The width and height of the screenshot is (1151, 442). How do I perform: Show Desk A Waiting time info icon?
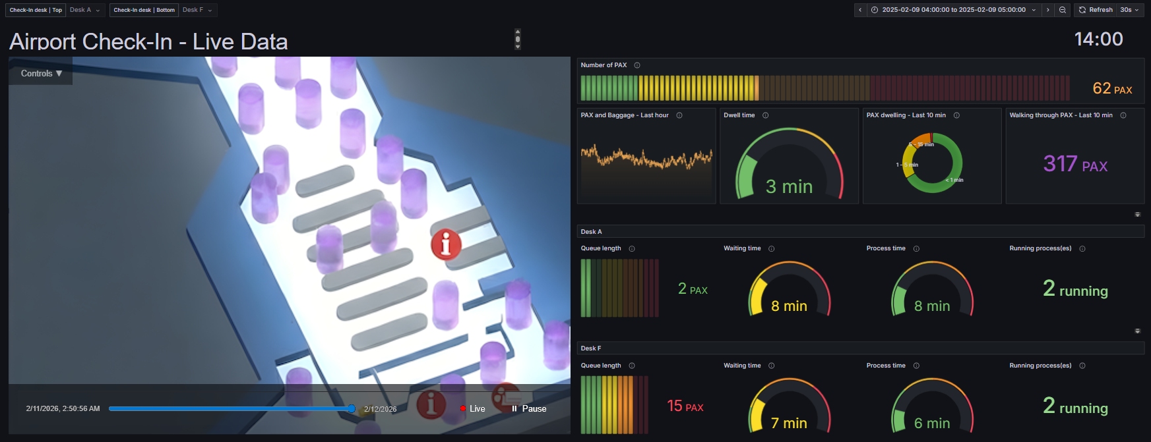tap(772, 248)
